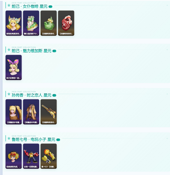
Task: Click the star icon beside 孙尚香·时之恋人
Action: click(x=9, y=94)
